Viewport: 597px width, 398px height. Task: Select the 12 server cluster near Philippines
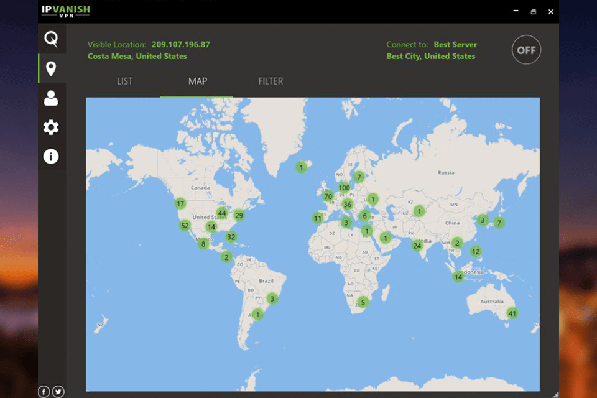[476, 251]
